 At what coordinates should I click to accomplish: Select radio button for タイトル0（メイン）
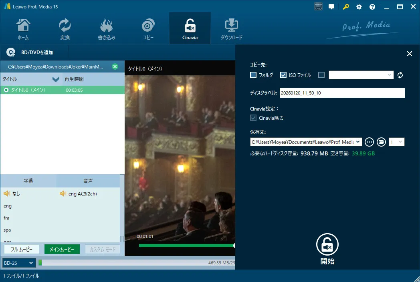(6, 90)
